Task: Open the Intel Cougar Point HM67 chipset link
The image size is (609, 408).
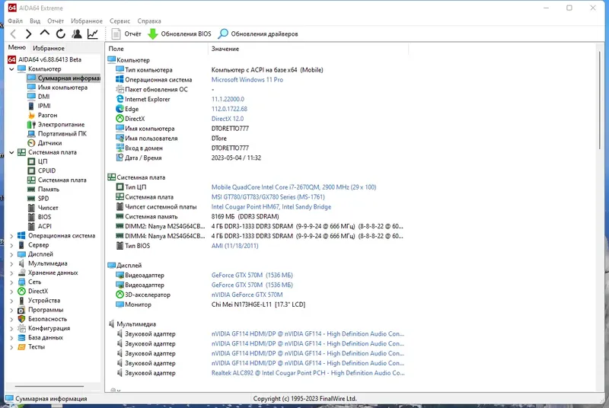Action: click(271, 207)
